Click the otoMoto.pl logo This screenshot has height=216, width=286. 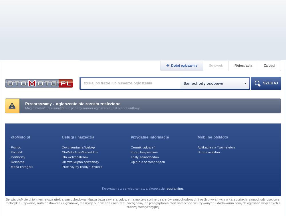(x=39, y=83)
